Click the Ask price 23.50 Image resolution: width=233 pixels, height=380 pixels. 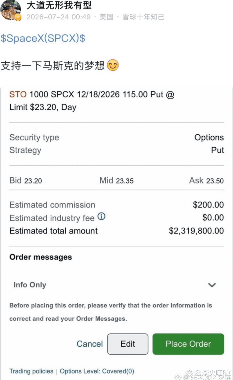click(x=215, y=181)
